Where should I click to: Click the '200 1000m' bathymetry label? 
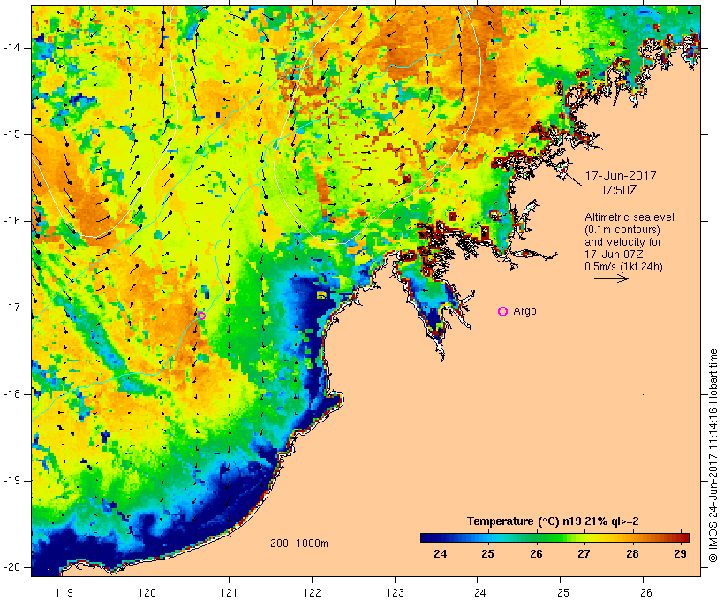click(299, 544)
